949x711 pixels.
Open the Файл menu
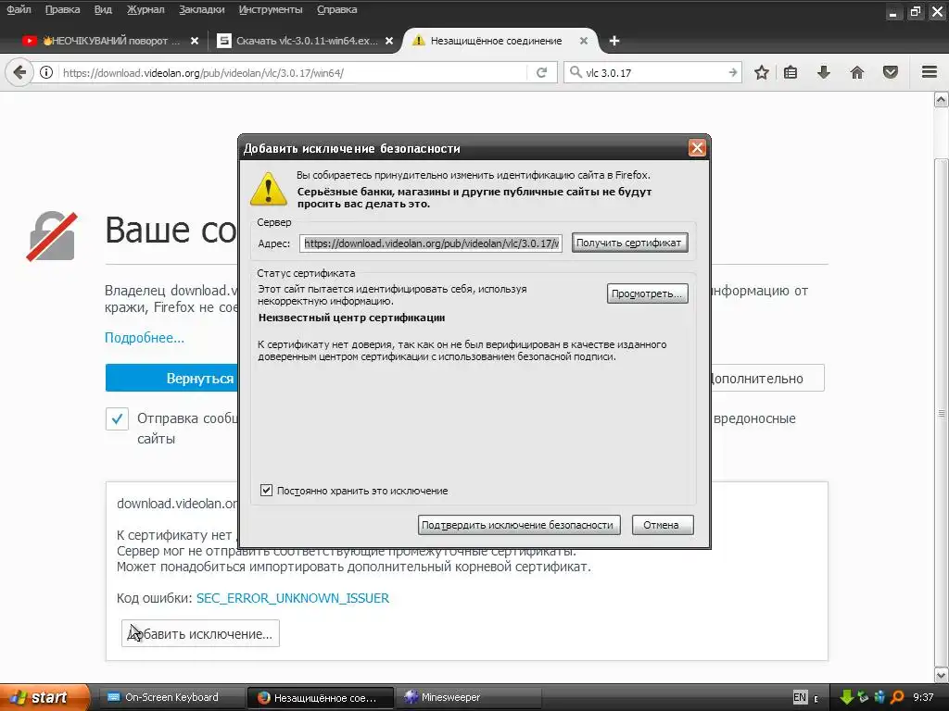[19, 9]
